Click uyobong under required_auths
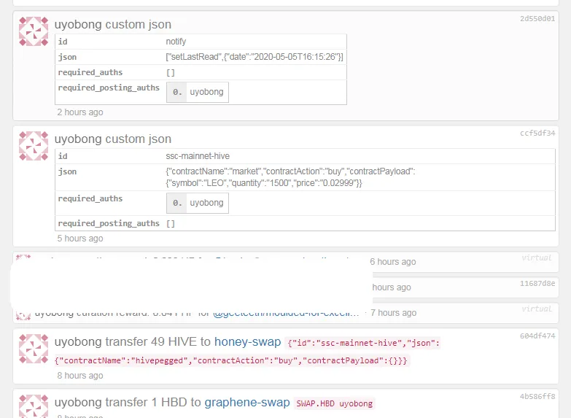This screenshot has width=571, height=418. (206, 203)
